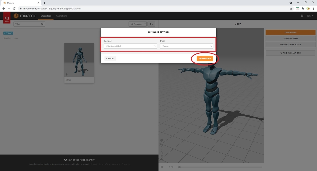Open the user account dropdown menu
317x171 pixels.
coord(310,16)
